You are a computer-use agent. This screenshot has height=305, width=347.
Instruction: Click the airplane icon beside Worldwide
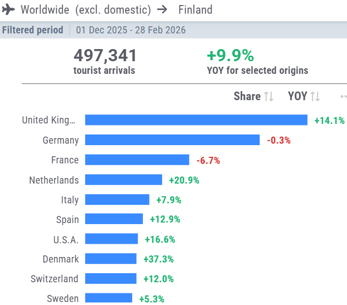[x=9, y=10]
